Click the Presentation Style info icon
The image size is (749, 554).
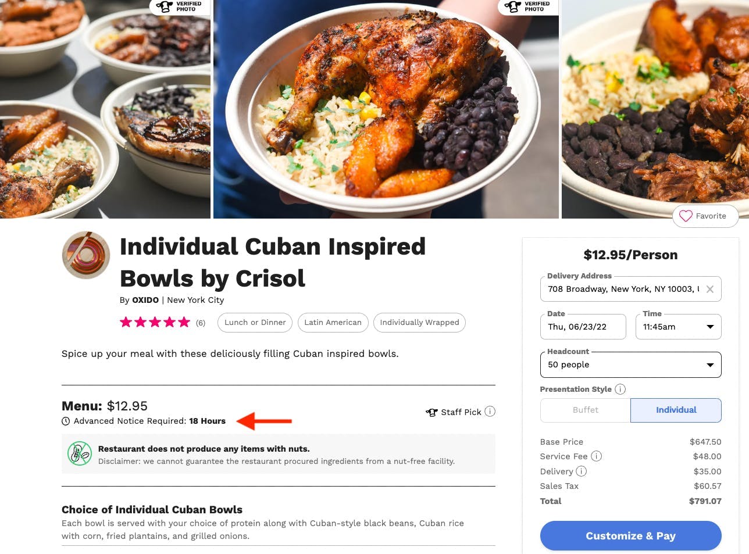tap(620, 389)
